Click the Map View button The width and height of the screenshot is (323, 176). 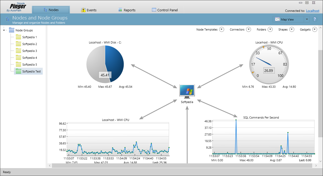tap(288, 19)
